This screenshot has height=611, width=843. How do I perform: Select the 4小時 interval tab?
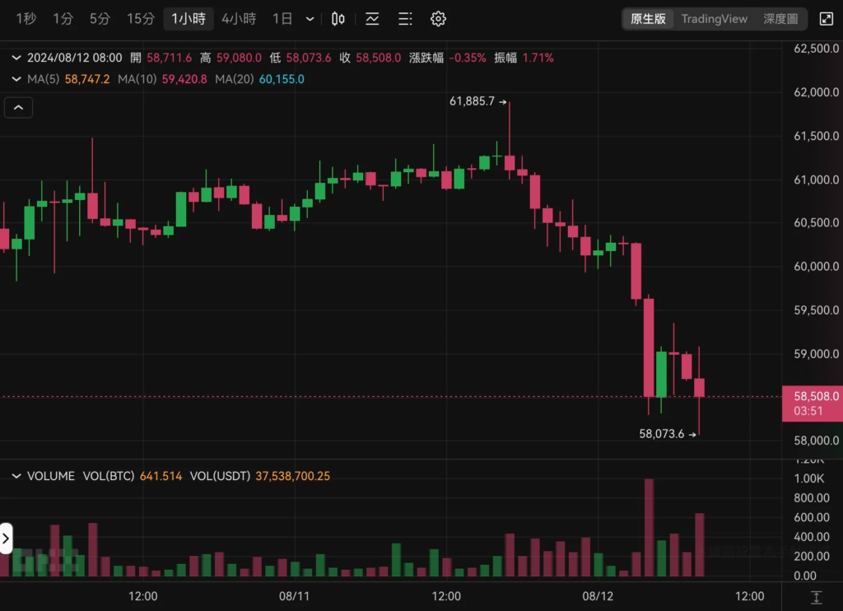[239, 19]
